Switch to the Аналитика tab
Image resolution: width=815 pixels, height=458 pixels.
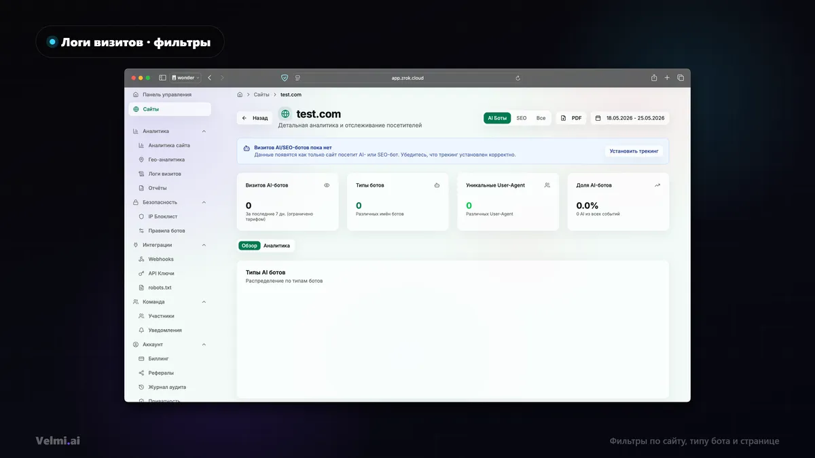277,246
